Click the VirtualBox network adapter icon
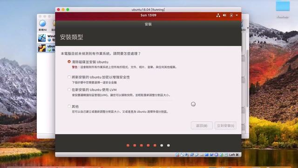Screen dimensions: 298x168 coord(192,154)
